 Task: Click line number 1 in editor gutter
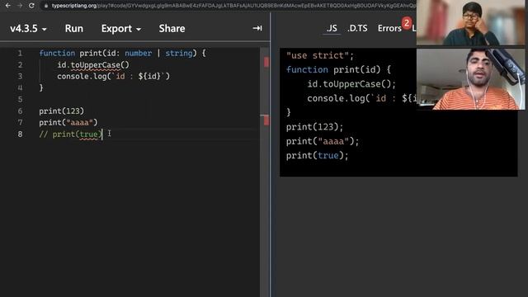click(x=20, y=53)
